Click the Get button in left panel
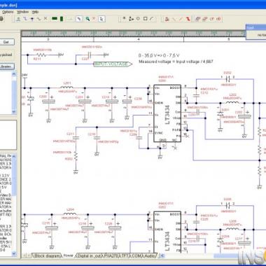 (6, 42)
